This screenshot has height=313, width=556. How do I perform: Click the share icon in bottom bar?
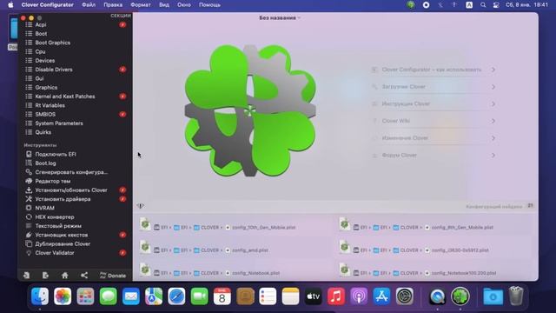tap(84, 276)
